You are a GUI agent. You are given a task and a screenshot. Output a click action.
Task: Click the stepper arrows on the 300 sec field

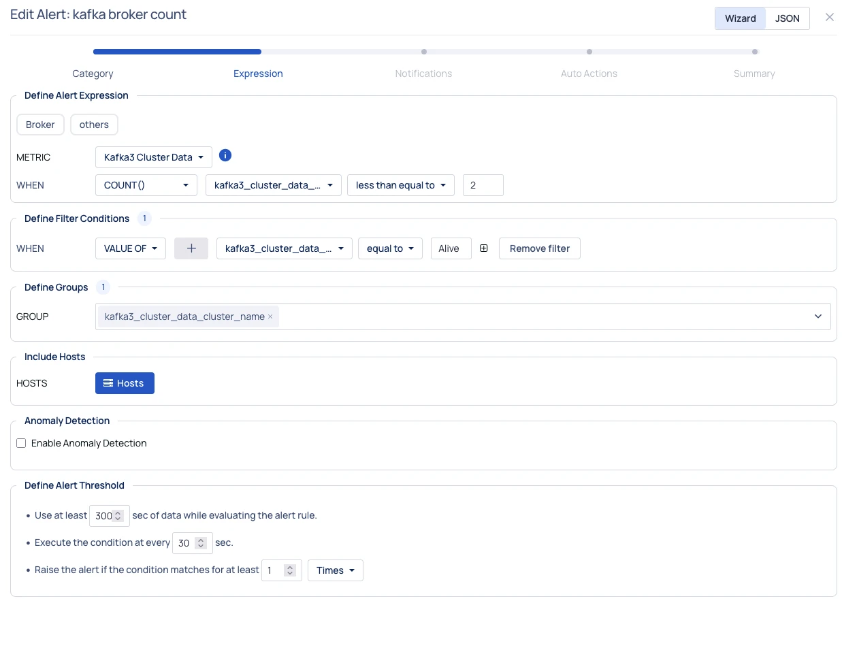tap(118, 516)
